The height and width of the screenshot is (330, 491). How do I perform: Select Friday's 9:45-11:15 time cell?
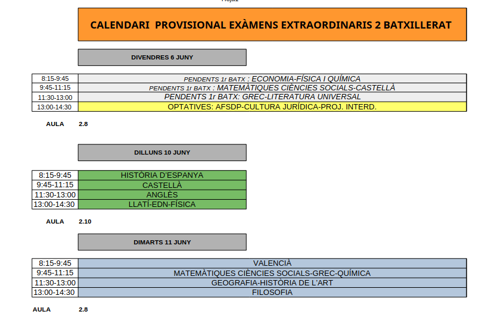tap(55, 88)
